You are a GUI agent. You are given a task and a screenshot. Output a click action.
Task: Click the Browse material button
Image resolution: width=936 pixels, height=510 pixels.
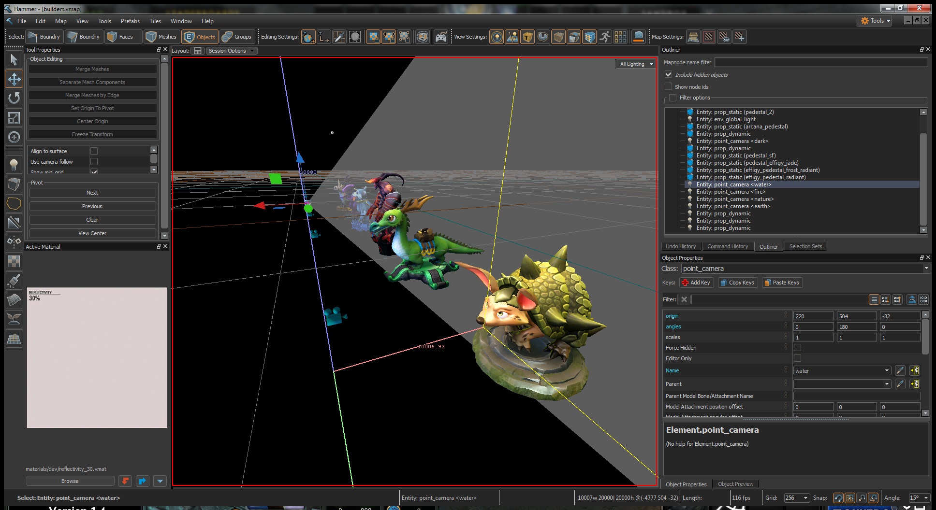70,481
